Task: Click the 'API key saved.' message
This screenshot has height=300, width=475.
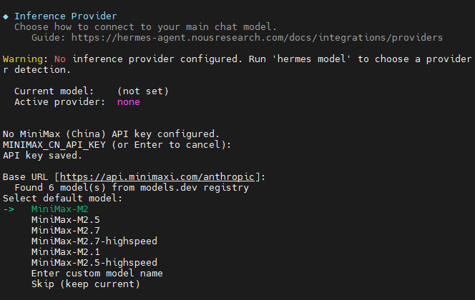Action: click(x=42, y=156)
